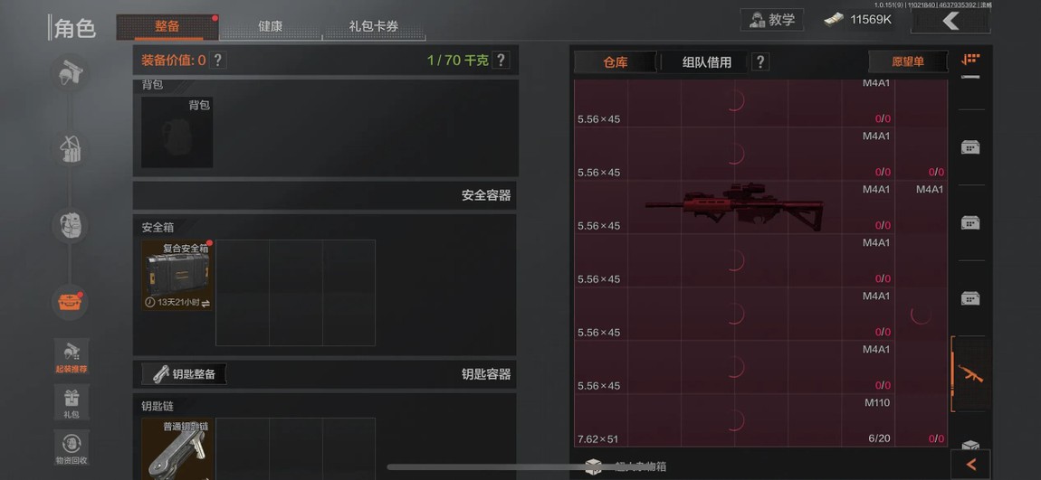The image size is (1041, 480).
Task: Open the 愿望单 wishlist
Action: click(x=908, y=61)
